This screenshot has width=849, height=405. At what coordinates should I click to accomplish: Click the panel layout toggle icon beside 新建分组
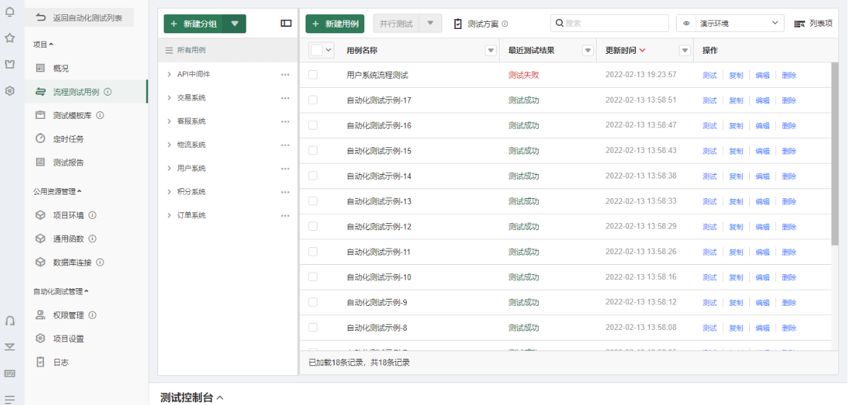286,23
